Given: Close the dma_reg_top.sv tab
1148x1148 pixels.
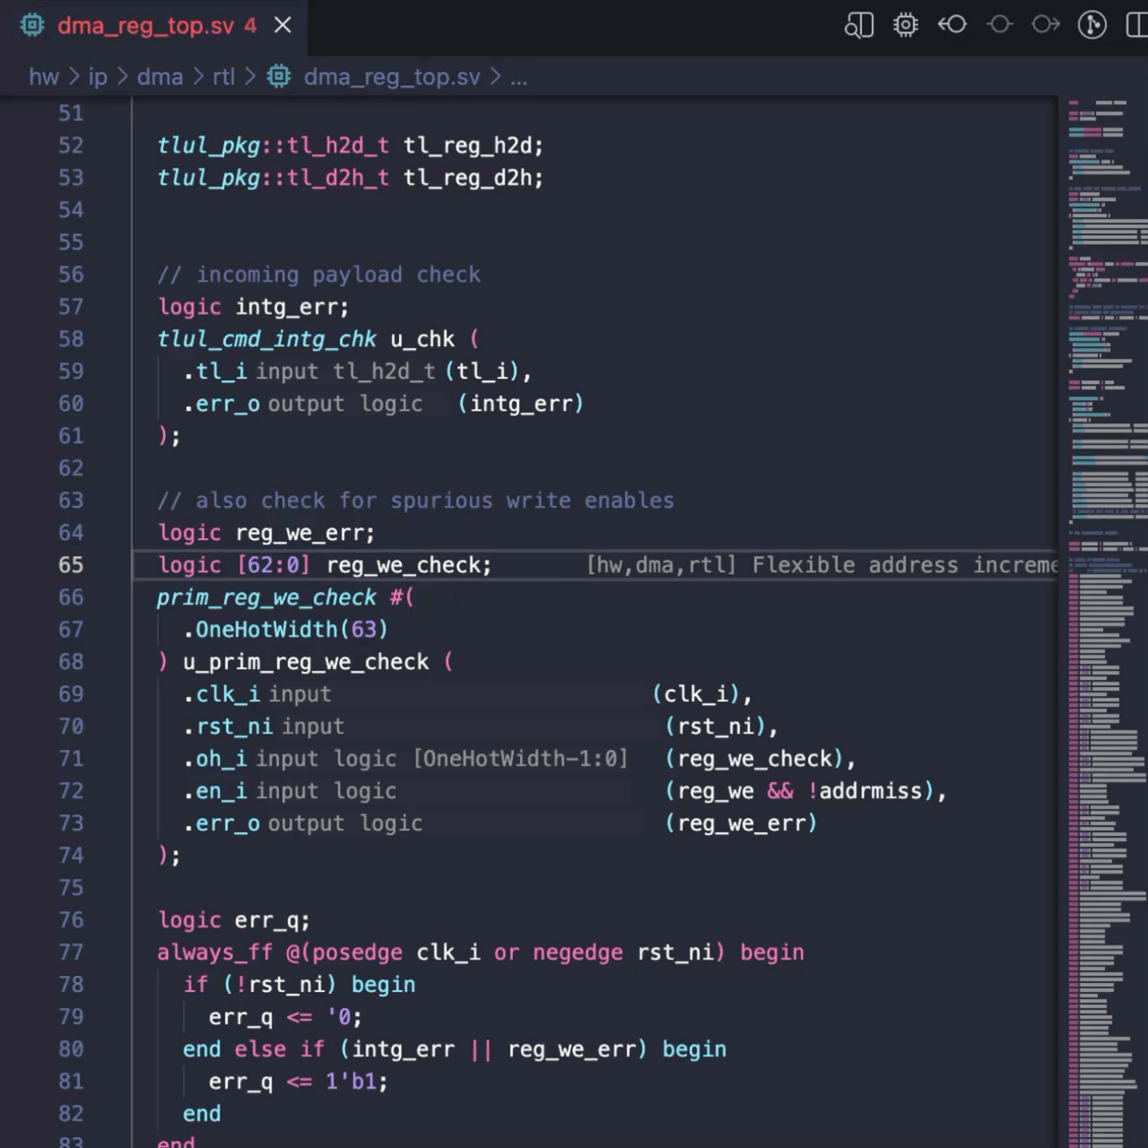Looking at the screenshot, I should coord(283,25).
